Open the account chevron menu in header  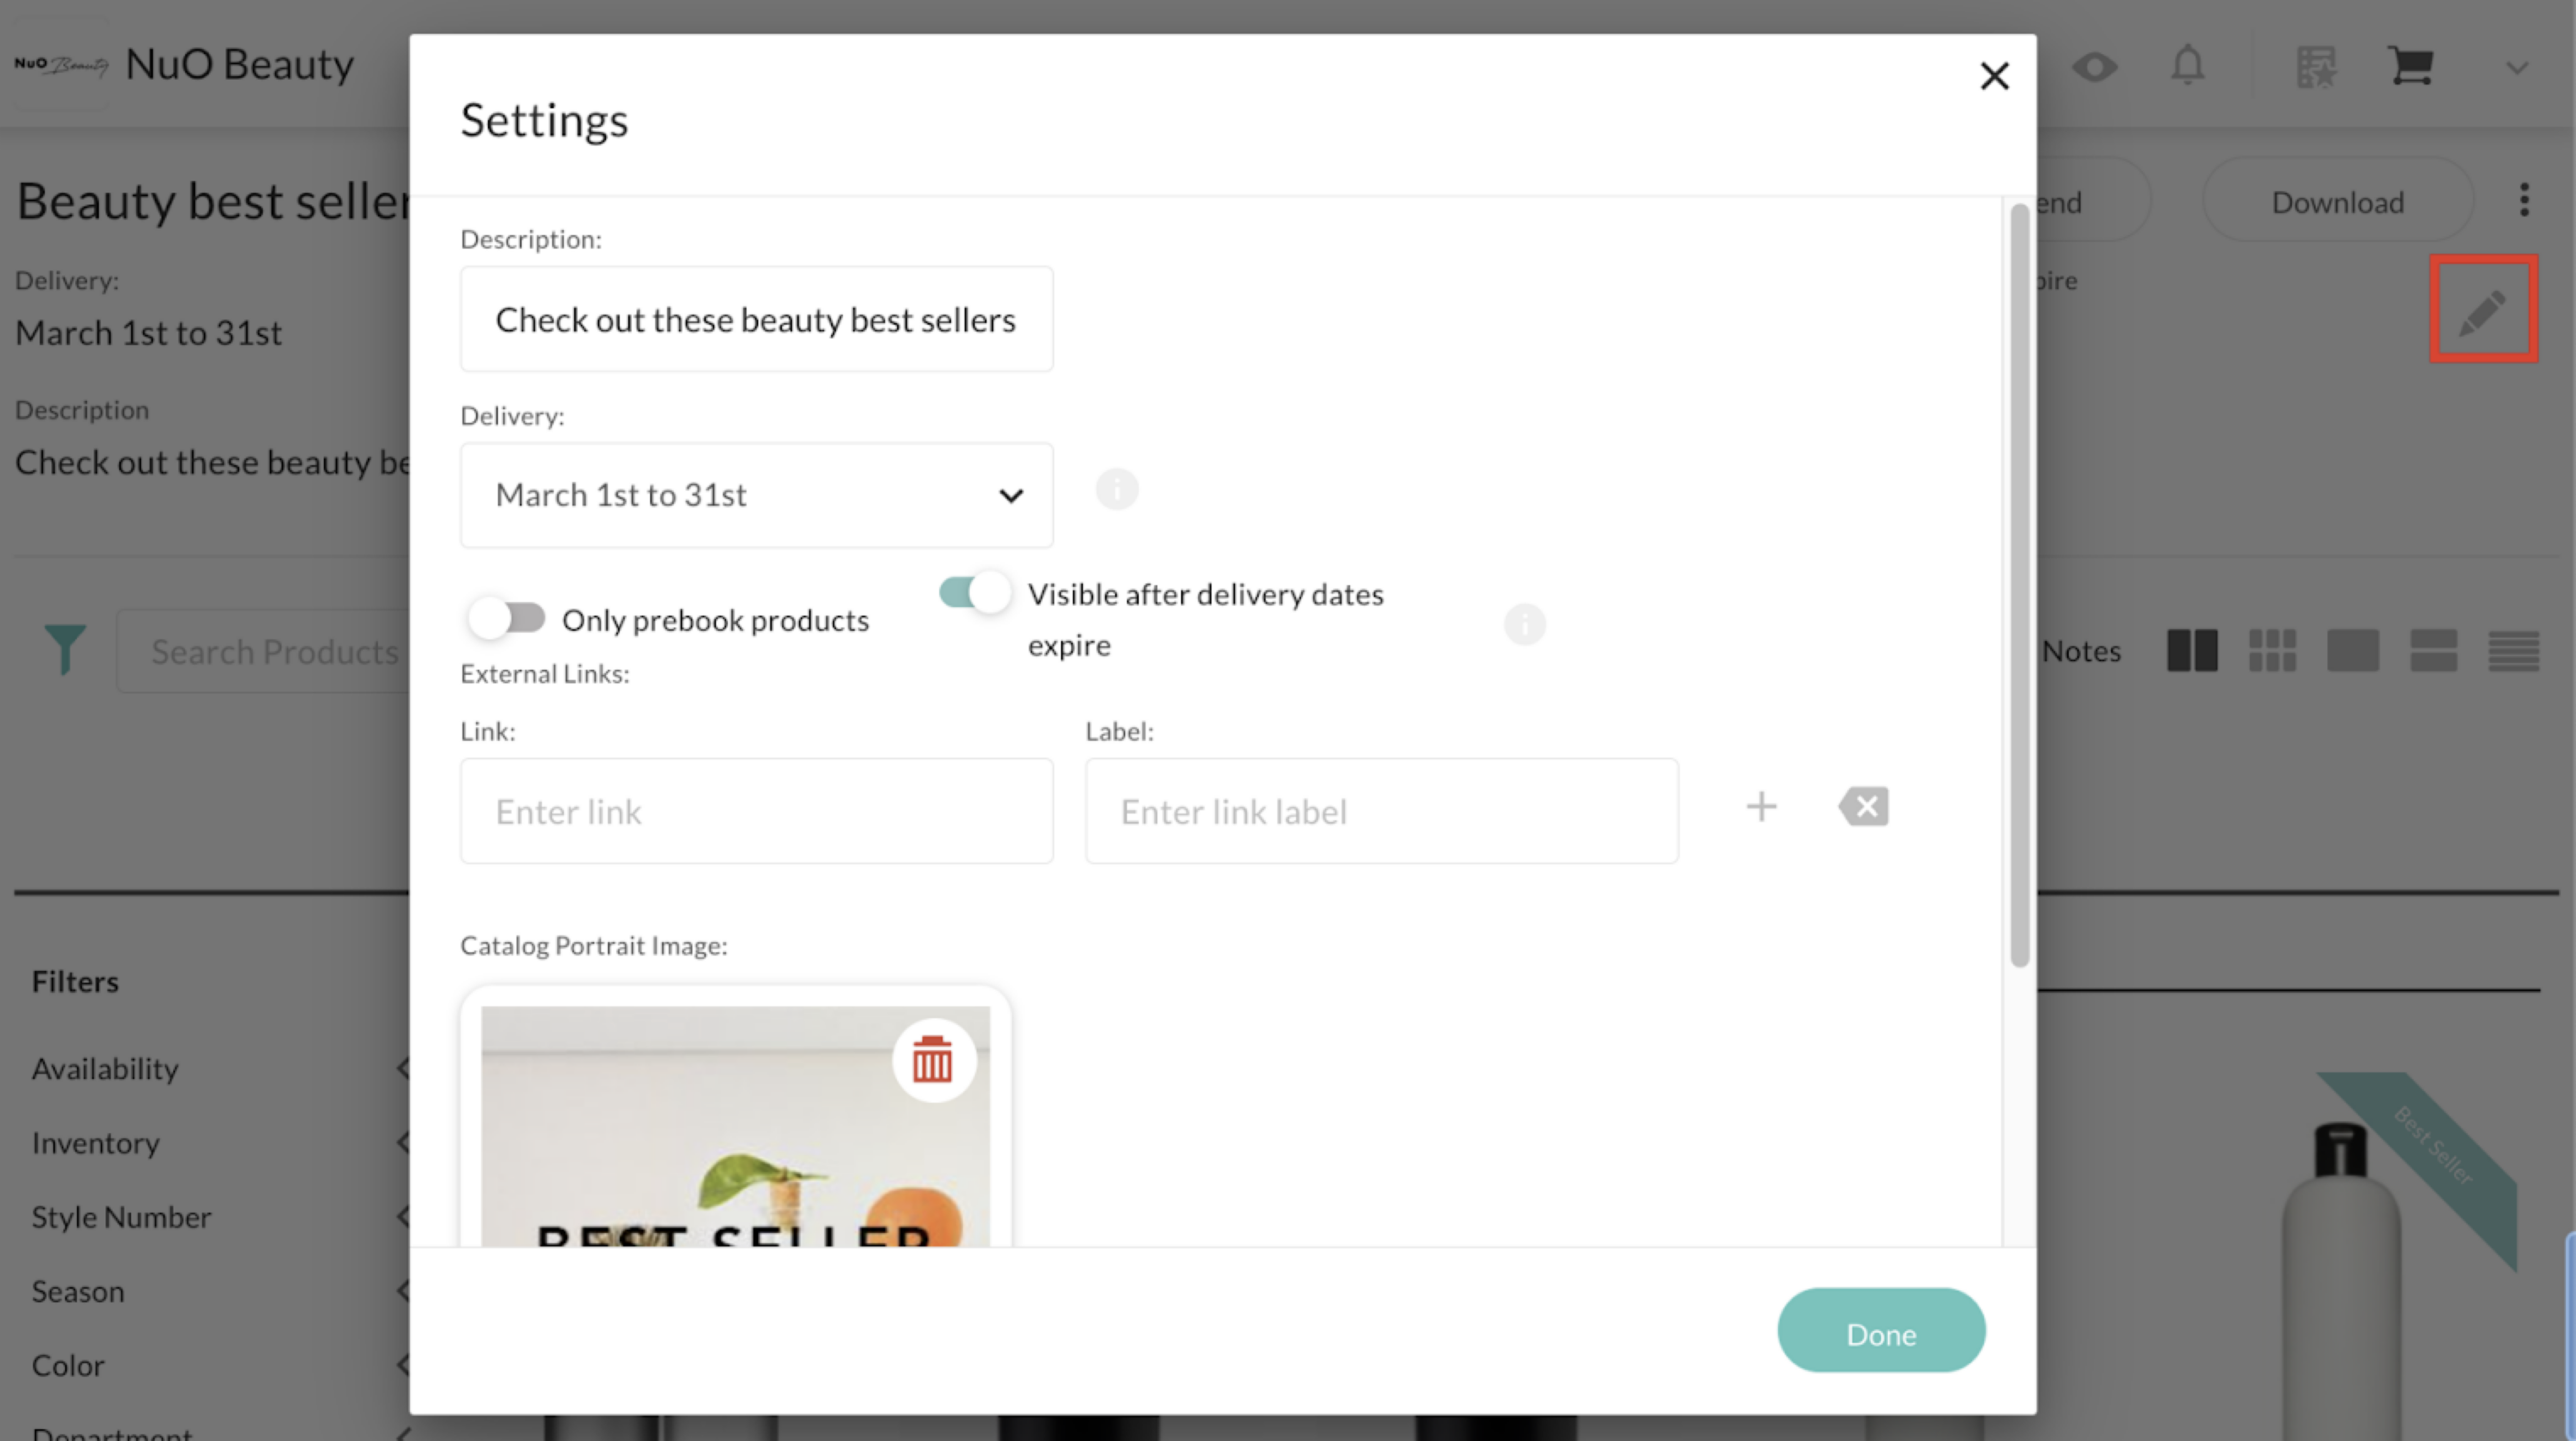coord(2517,68)
